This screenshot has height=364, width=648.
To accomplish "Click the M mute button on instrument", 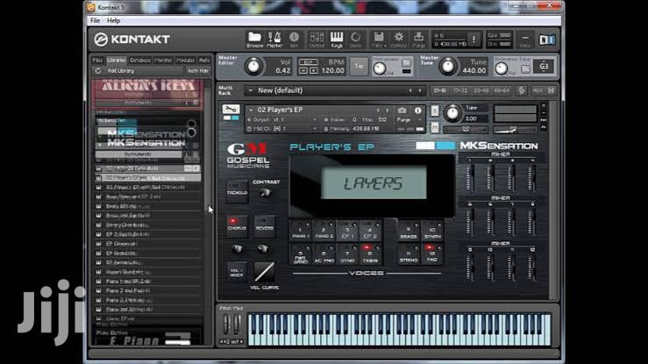I will pyautogui.click(x=435, y=127).
